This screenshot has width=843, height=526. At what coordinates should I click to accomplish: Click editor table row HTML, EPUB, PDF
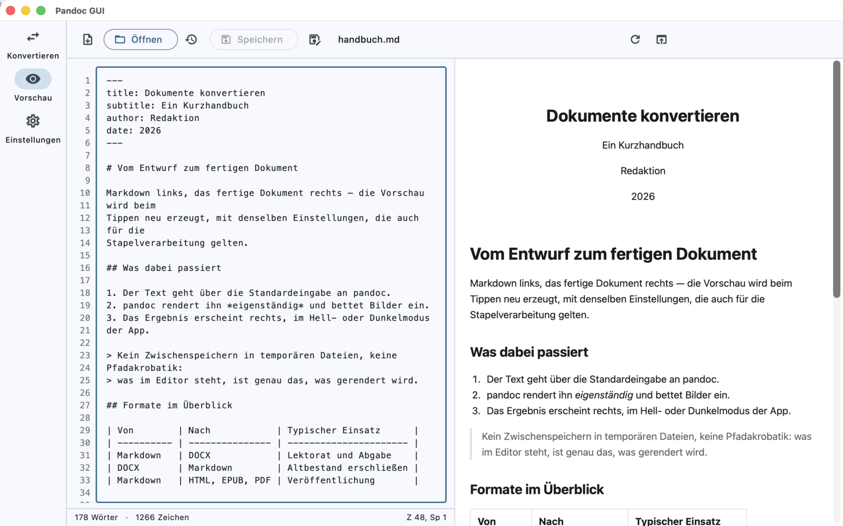(262, 480)
